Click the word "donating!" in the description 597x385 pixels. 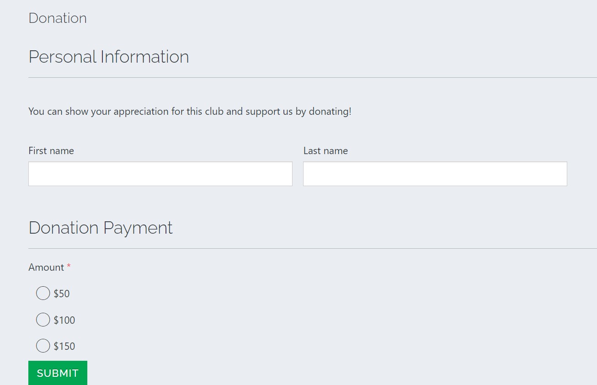click(330, 112)
